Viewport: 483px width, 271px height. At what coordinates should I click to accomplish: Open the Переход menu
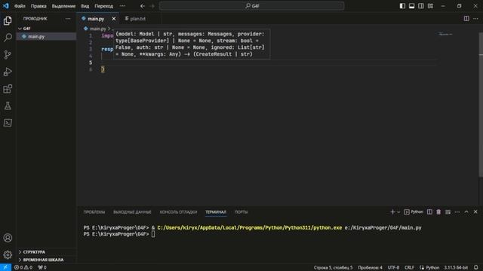point(103,6)
